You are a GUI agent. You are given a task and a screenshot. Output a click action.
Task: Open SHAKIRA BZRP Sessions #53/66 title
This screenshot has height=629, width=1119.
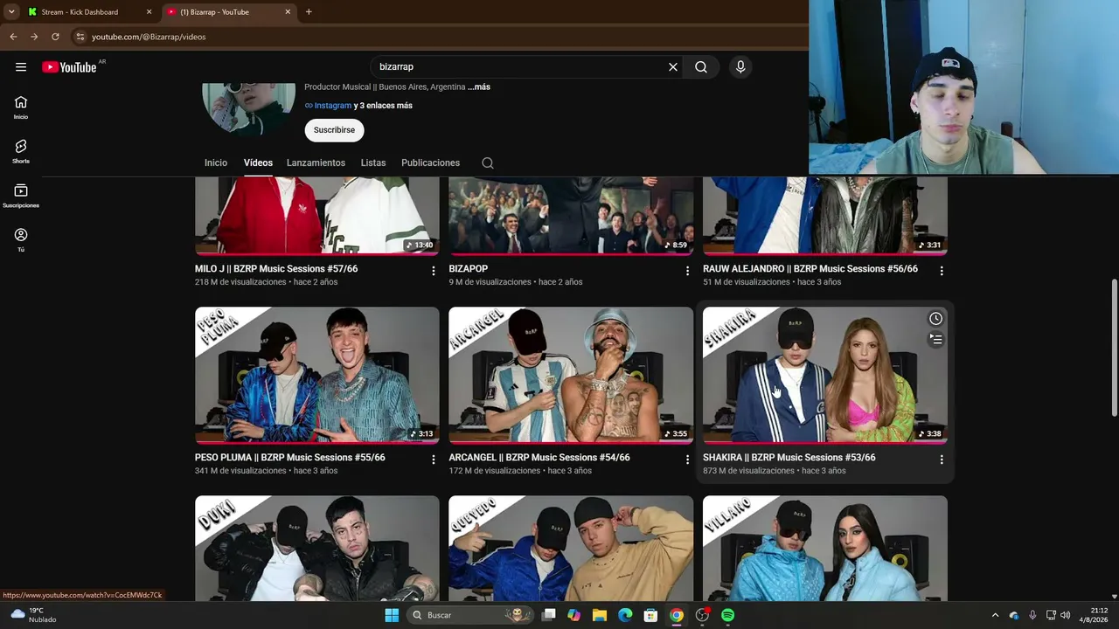(789, 458)
